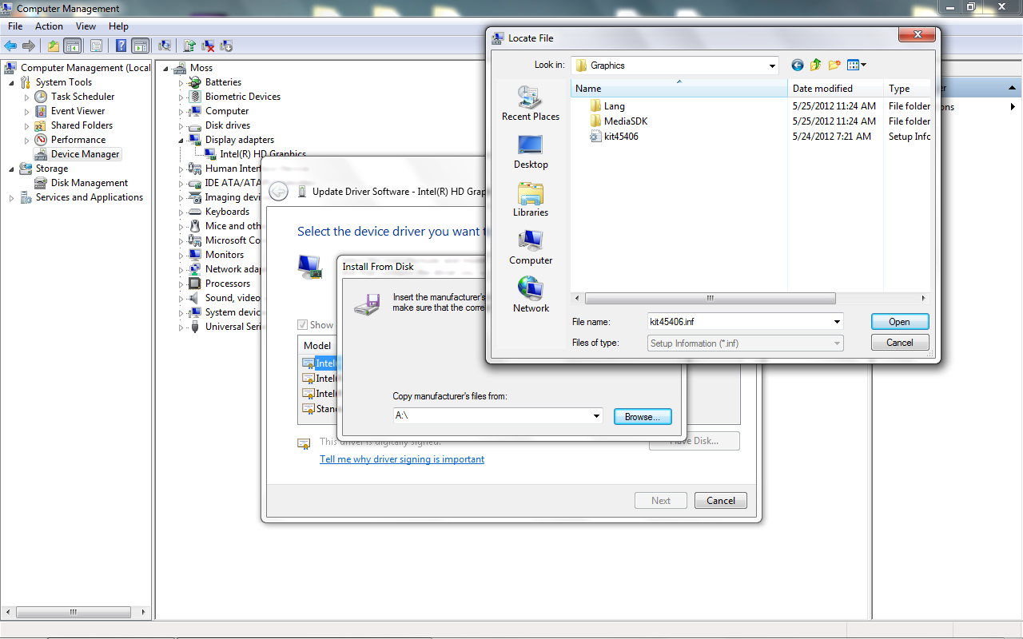The image size is (1023, 639).
Task: Select Libraries in the places bar
Action: 531,200
